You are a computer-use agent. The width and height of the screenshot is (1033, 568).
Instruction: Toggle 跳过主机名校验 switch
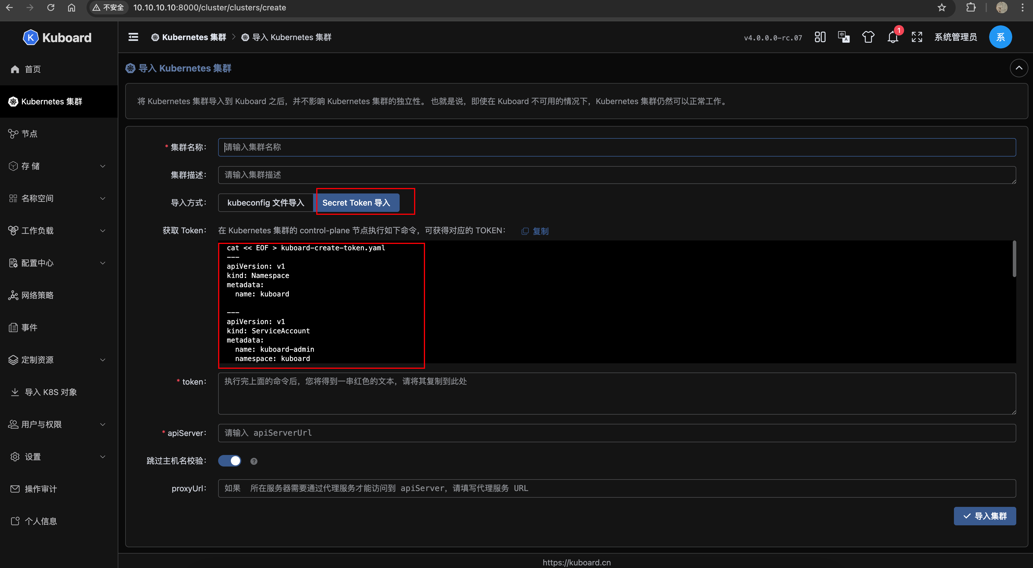click(230, 461)
